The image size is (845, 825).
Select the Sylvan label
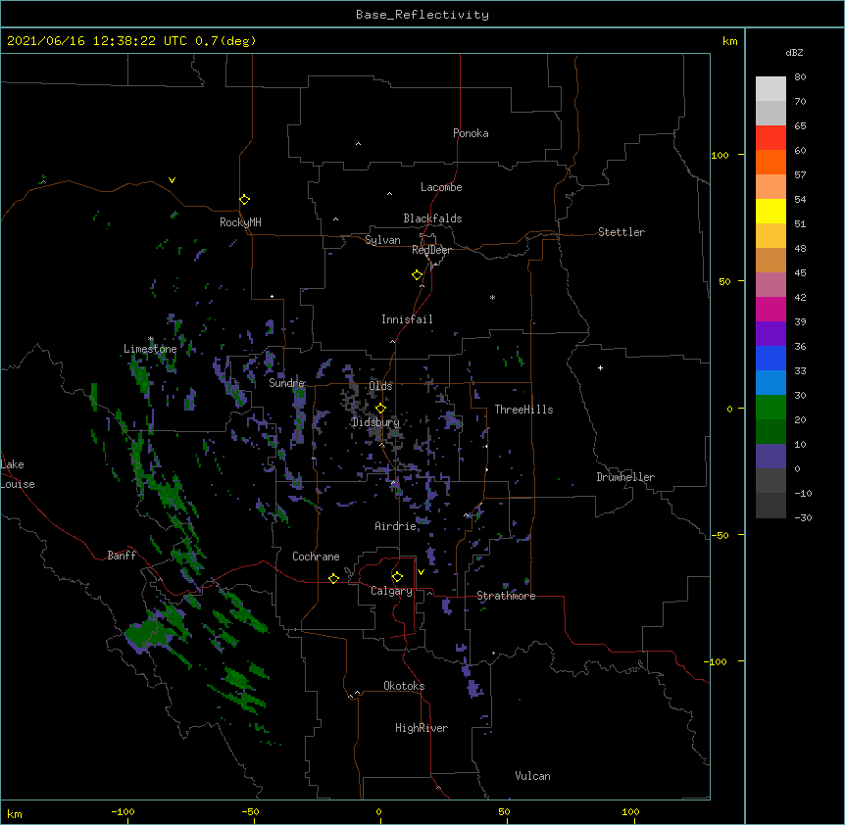click(382, 240)
